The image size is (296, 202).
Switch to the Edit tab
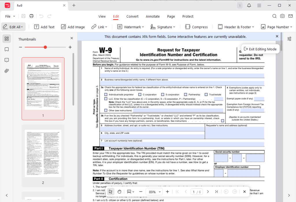click(116, 16)
